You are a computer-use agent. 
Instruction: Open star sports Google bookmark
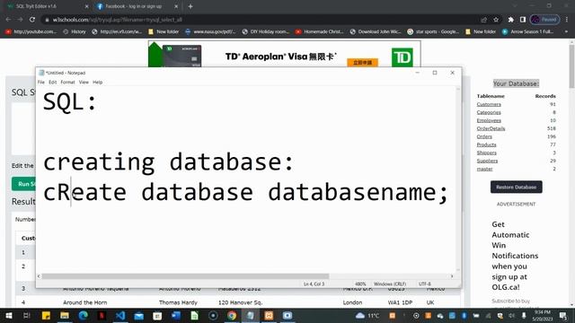point(433,31)
